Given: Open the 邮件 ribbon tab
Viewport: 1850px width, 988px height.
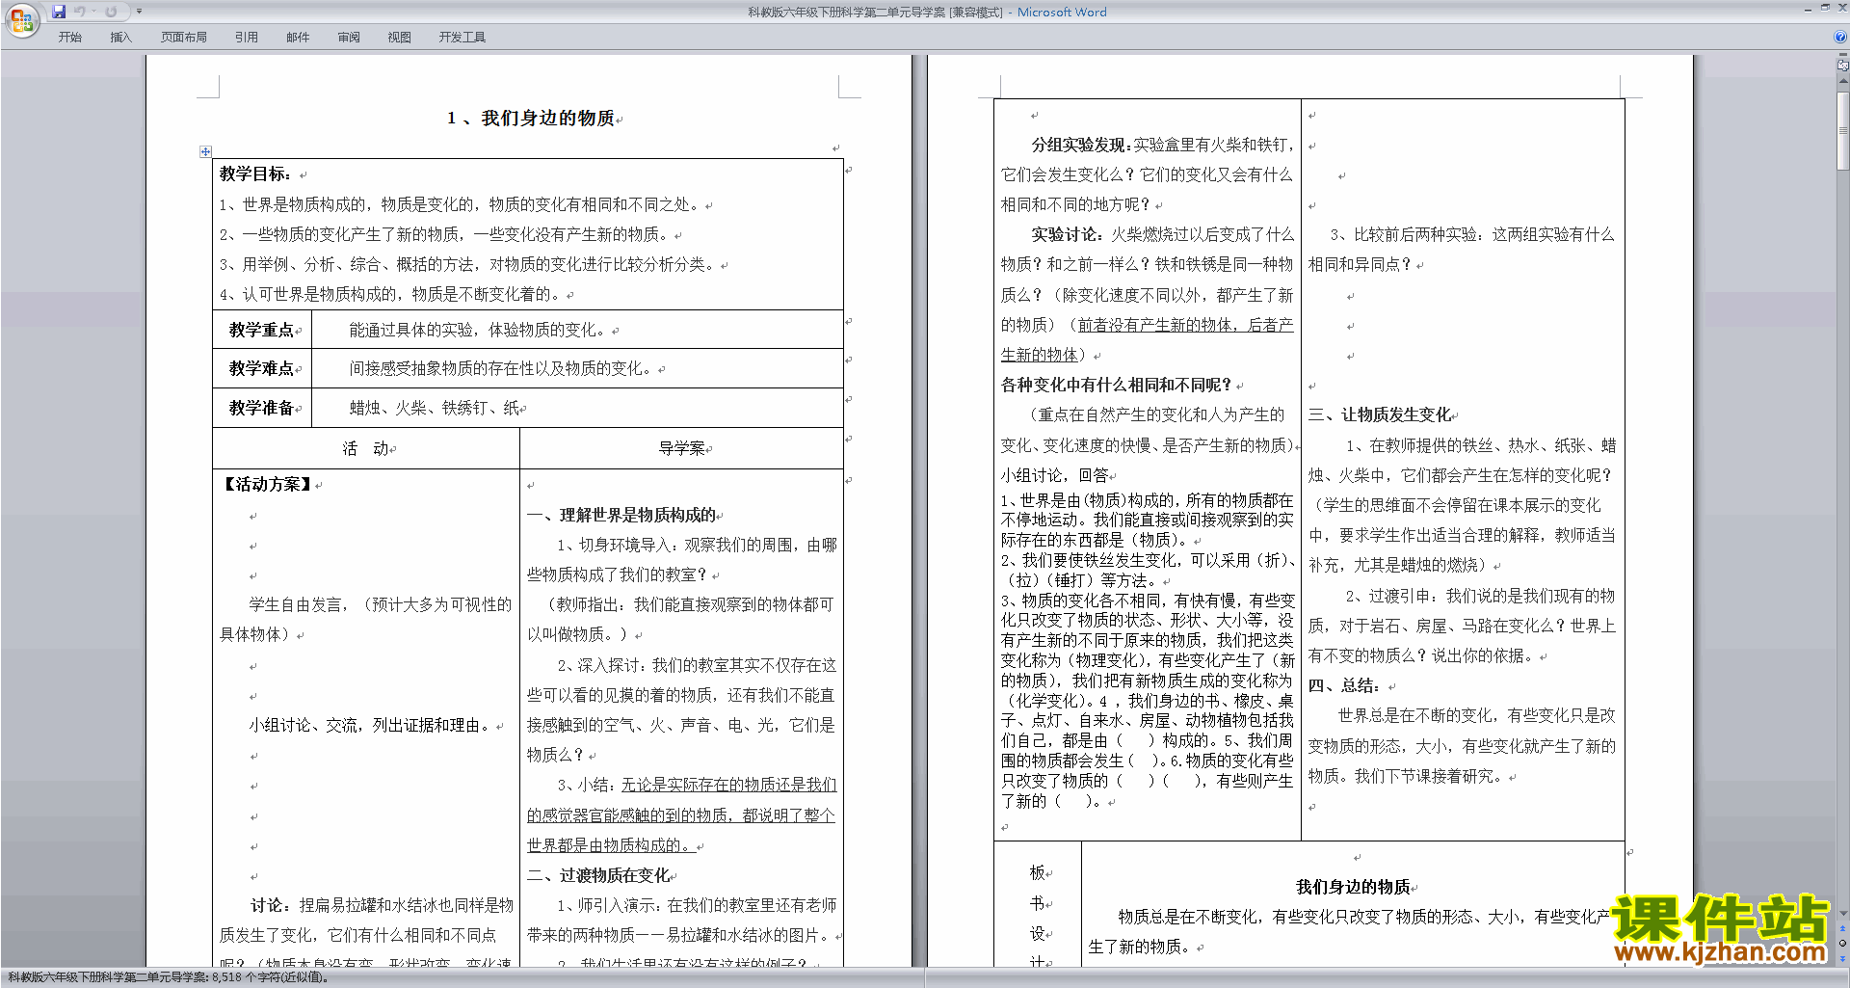Looking at the screenshot, I should pos(298,38).
